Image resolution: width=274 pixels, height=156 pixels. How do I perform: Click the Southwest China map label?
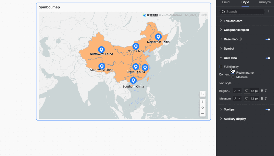coord(102,70)
